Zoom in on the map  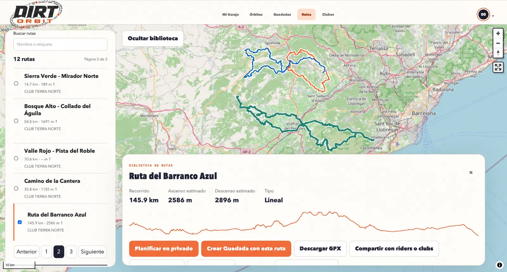coord(498,33)
